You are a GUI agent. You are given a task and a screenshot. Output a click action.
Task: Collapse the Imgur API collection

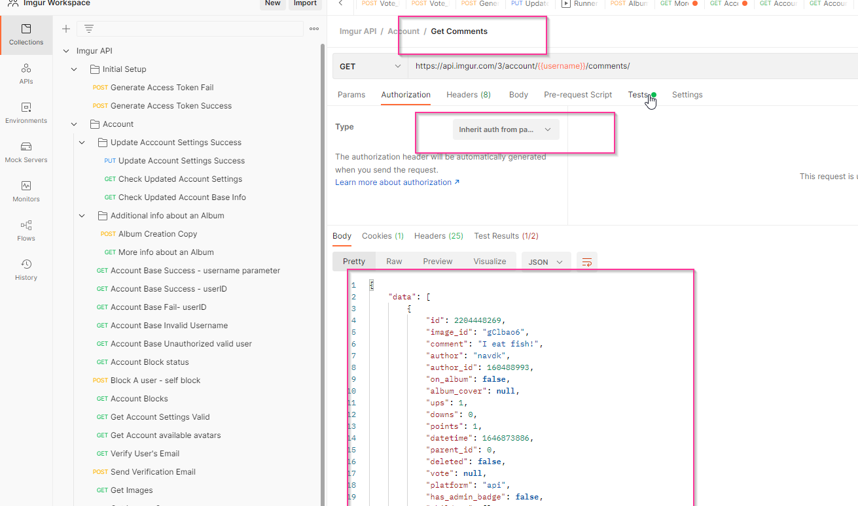click(65, 51)
